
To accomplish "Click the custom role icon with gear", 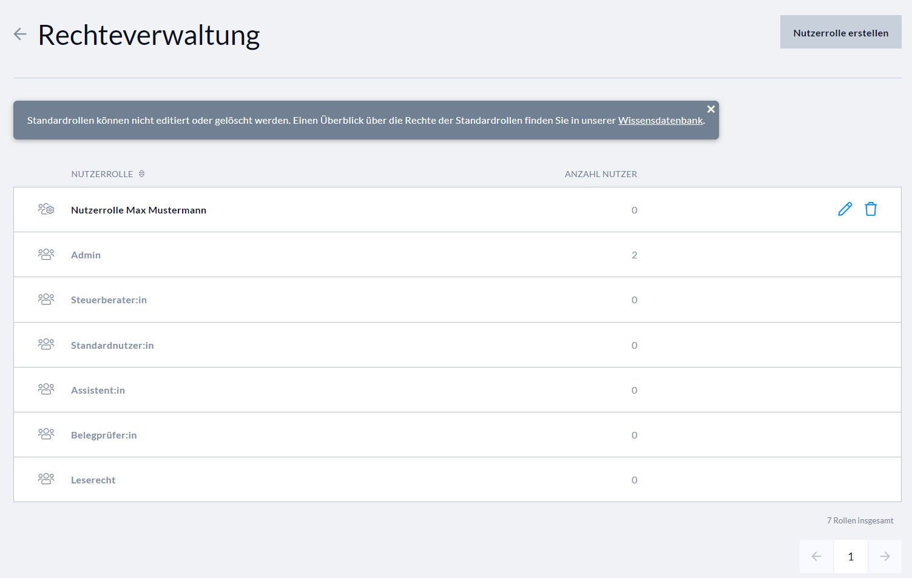I will click(46, 209).
